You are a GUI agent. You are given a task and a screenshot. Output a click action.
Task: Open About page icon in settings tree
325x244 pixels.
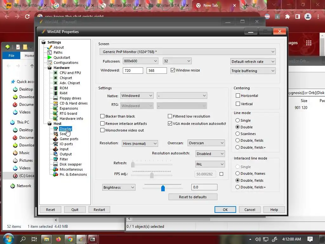[x=50, y=47]
